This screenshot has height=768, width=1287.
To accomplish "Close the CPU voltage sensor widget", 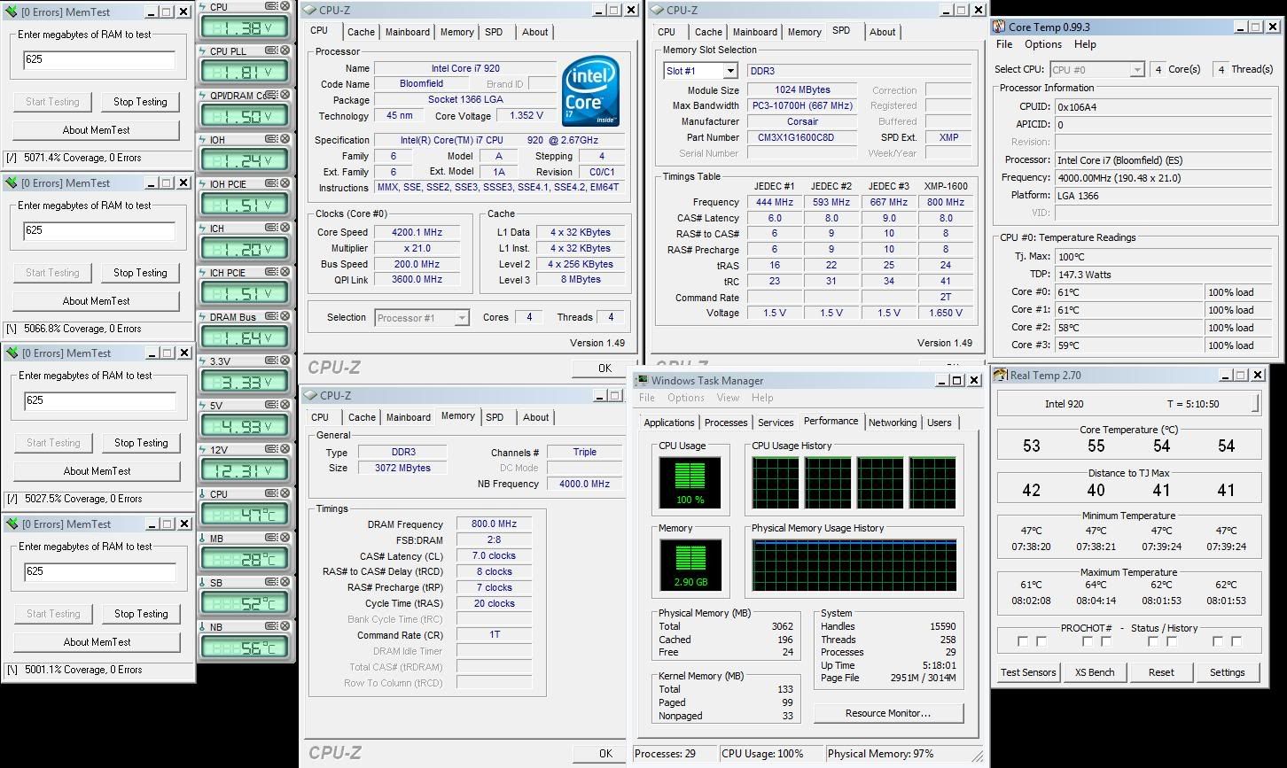I will pos(285,6).
